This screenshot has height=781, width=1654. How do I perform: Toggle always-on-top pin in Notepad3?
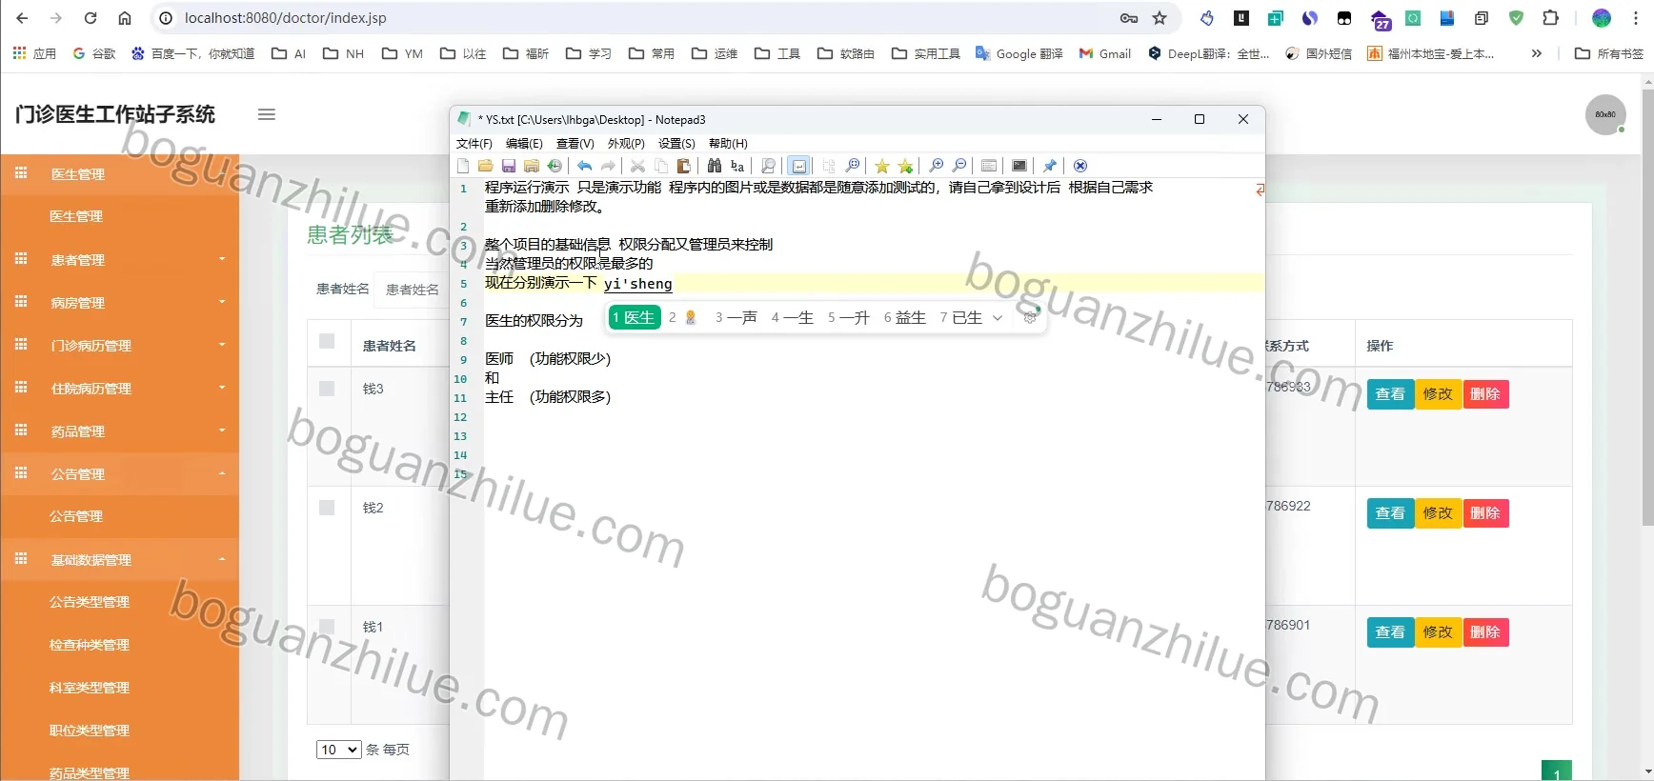tap(1050, 166)
